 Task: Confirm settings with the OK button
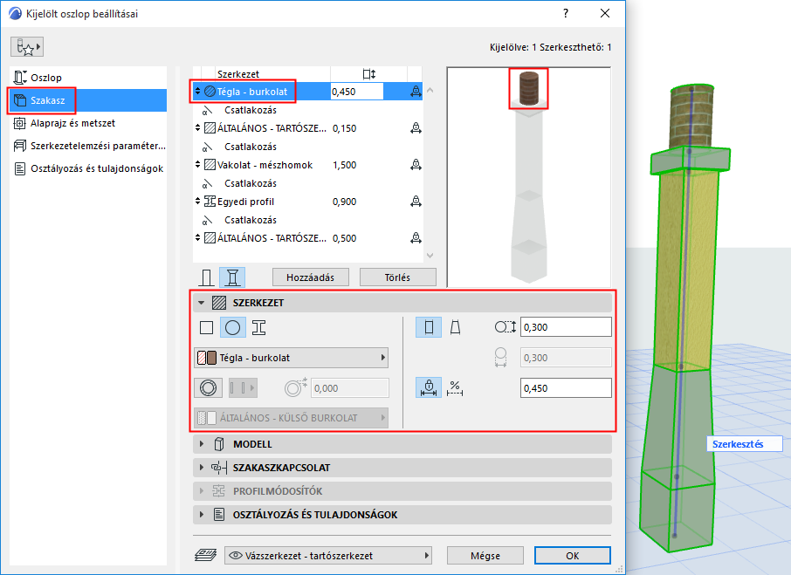[572, 555]
